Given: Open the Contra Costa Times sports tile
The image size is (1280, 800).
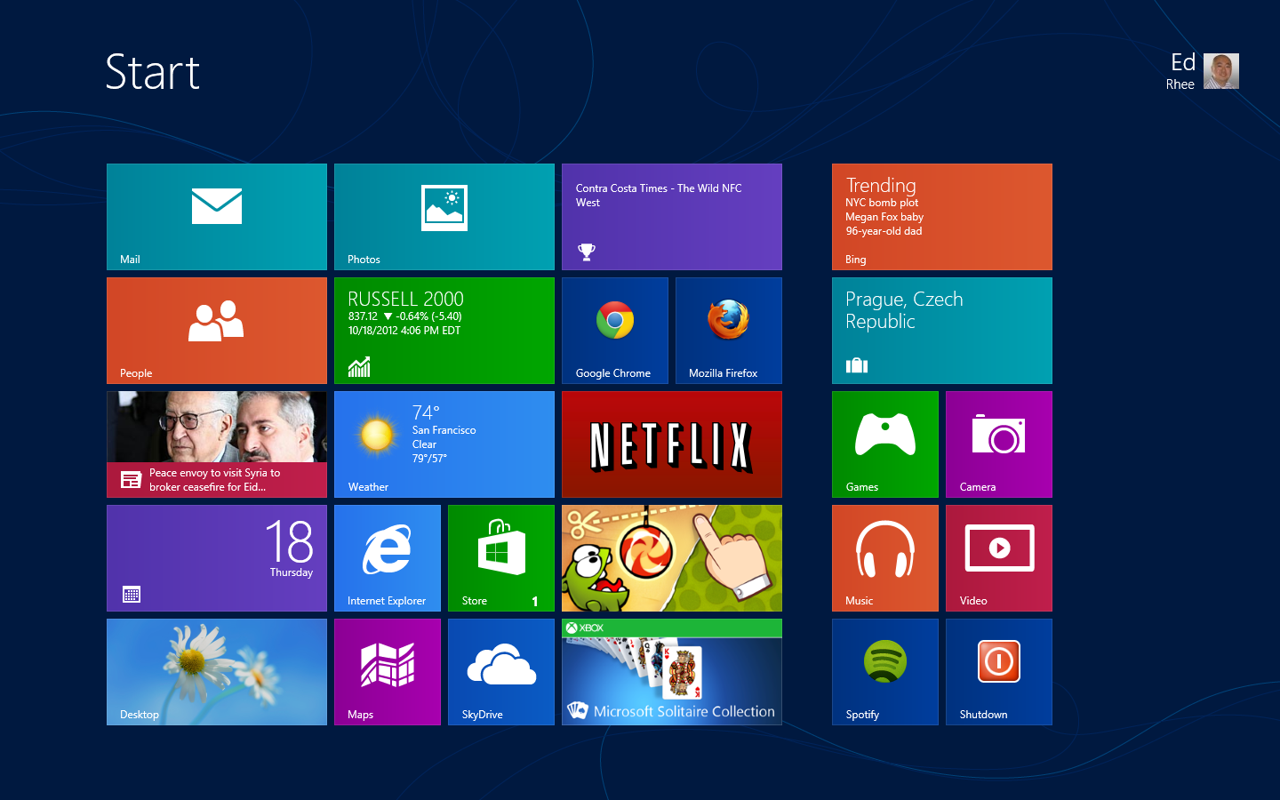Looking at the screenshot, I should pos(672,217).
